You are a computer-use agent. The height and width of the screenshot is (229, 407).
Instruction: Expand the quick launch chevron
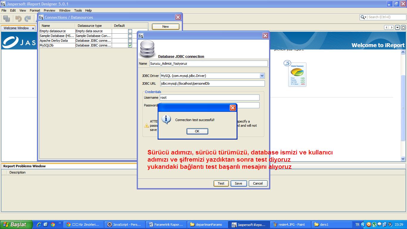(x=60, y=223)
